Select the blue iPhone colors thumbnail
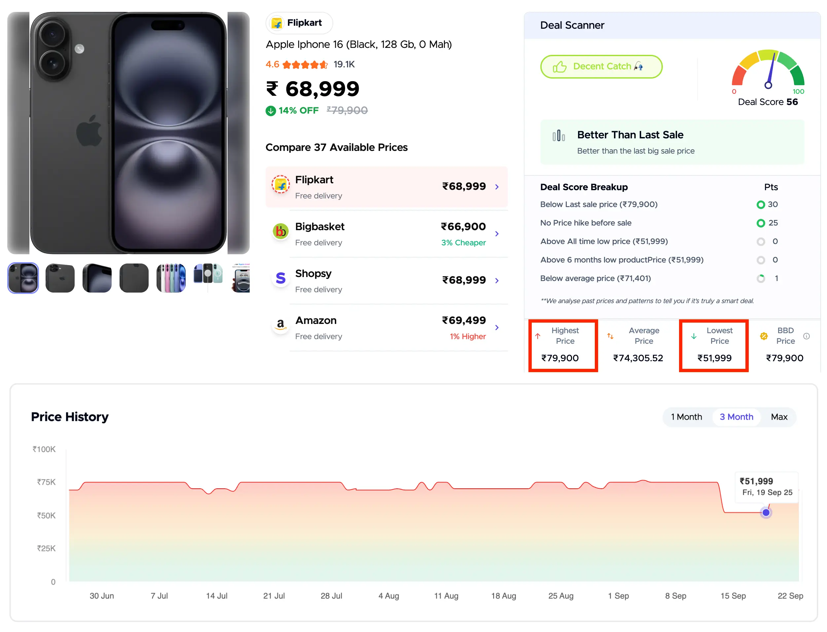This screenshot has width=827, height=632. point(171,278)
